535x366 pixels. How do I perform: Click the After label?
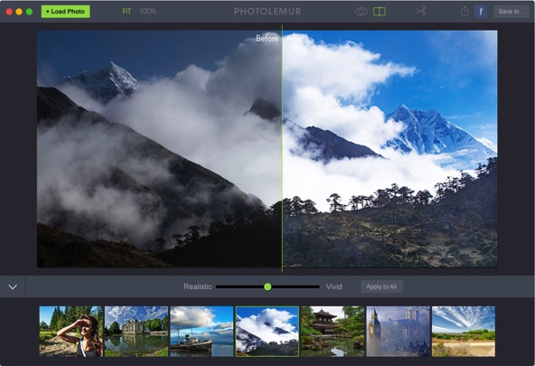[x=295, y=39]
